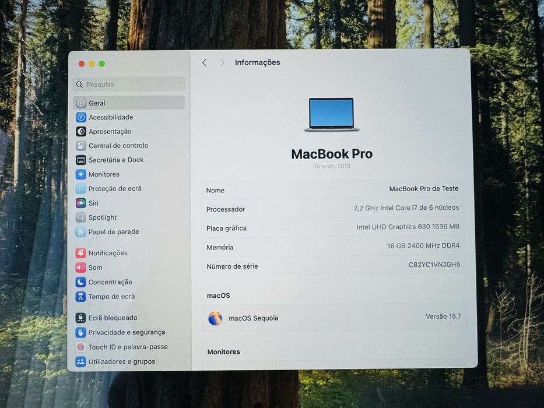Click 'Intel UHD Graphics 630 1536 MB'
544x408 pixels.
[408, 227]
